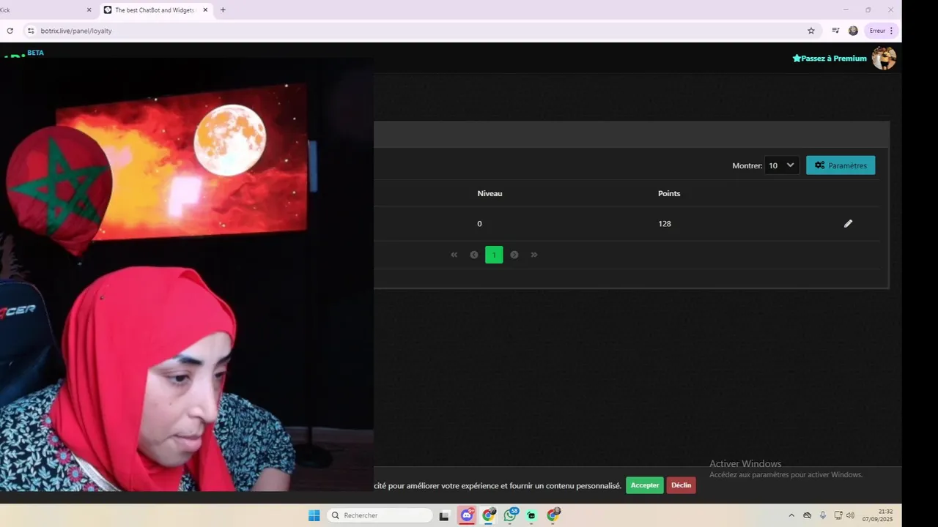The width and height of the screenshot is (938, 527).
Task: Open a new browser tab with the plus icon
Action: coord(223,10)
